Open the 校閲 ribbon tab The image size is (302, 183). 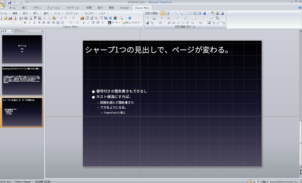click(89, 8)
